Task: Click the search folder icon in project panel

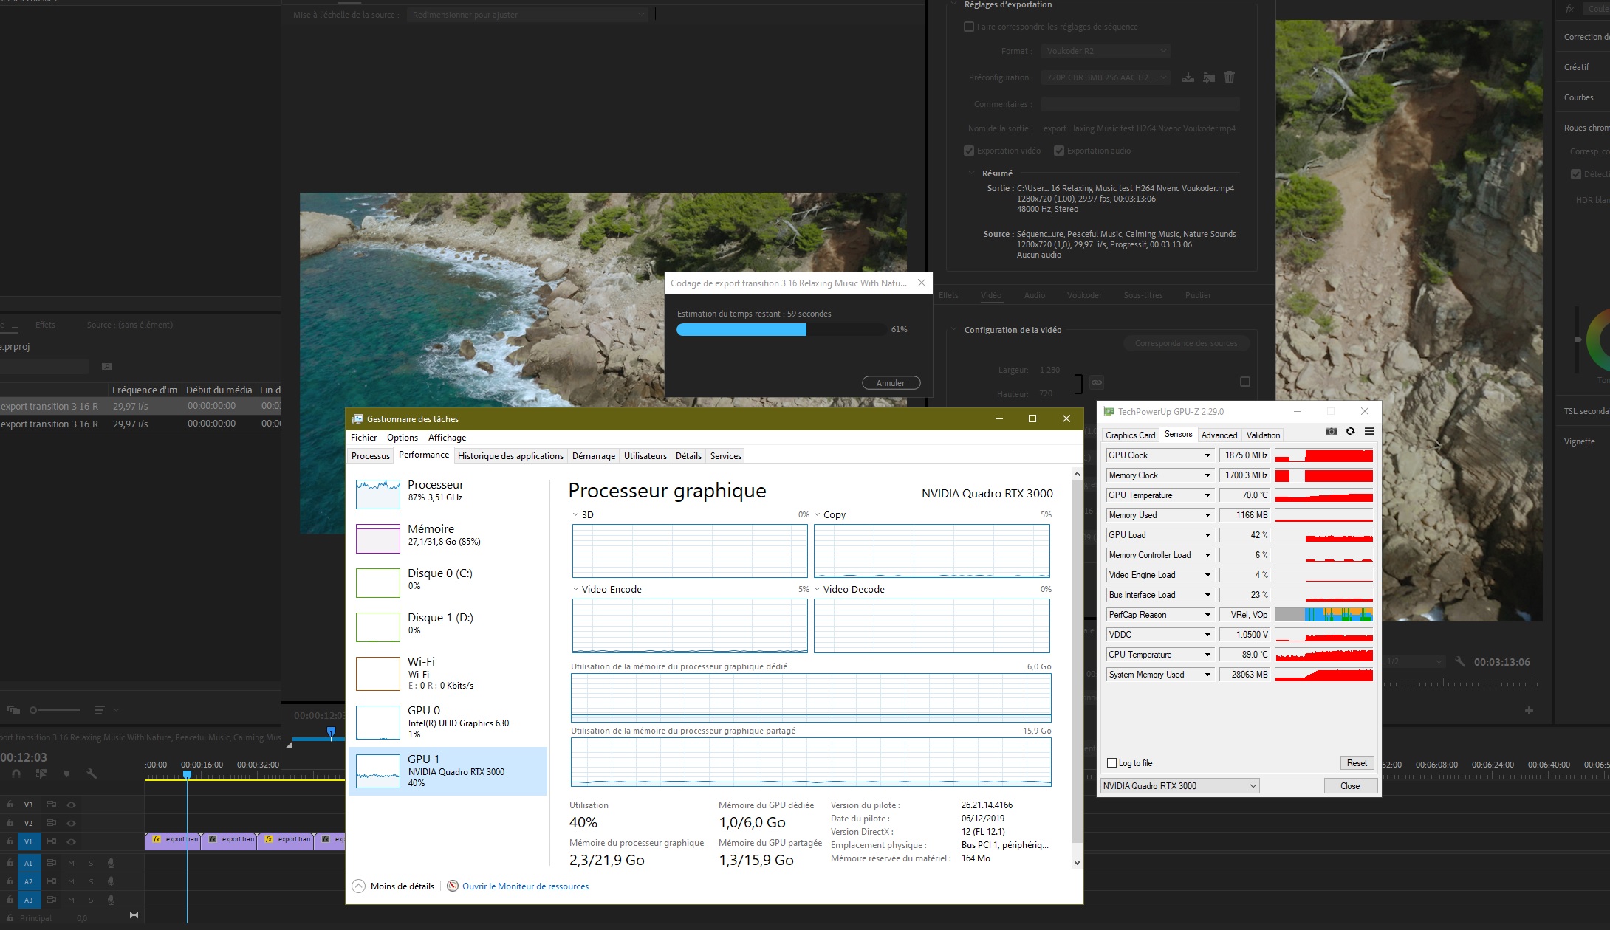Action: coord(107,366)
